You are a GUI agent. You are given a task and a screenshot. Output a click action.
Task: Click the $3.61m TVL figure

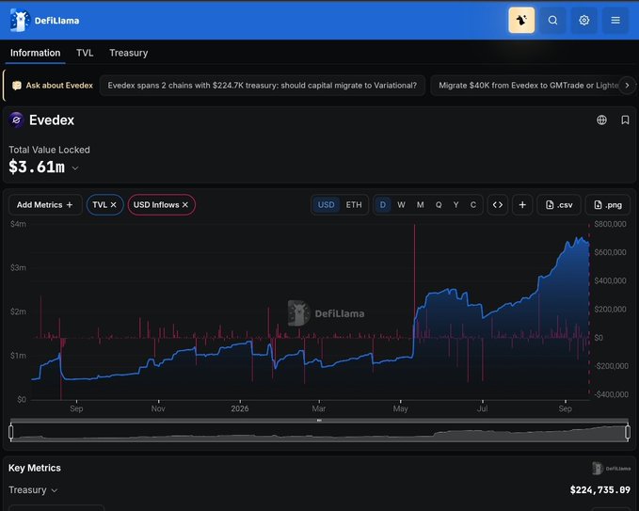point(37,168)
